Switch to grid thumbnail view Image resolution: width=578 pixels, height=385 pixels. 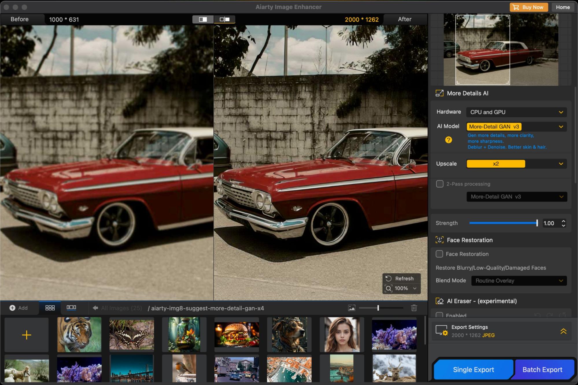pyautogui.click(x=50, y=308)
